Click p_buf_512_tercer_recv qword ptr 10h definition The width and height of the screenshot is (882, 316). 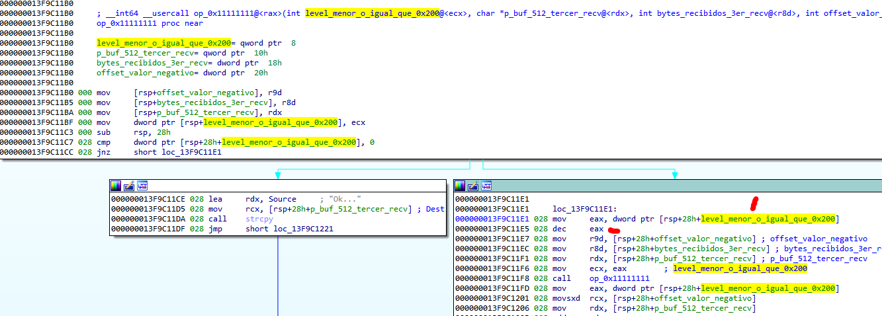pyautogui.click(x=181, y=53)
